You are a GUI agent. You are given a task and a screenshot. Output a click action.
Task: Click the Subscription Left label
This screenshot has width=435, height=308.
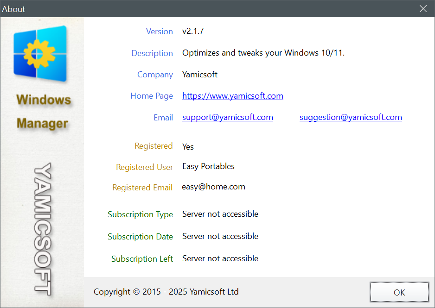tap(142, 259)
